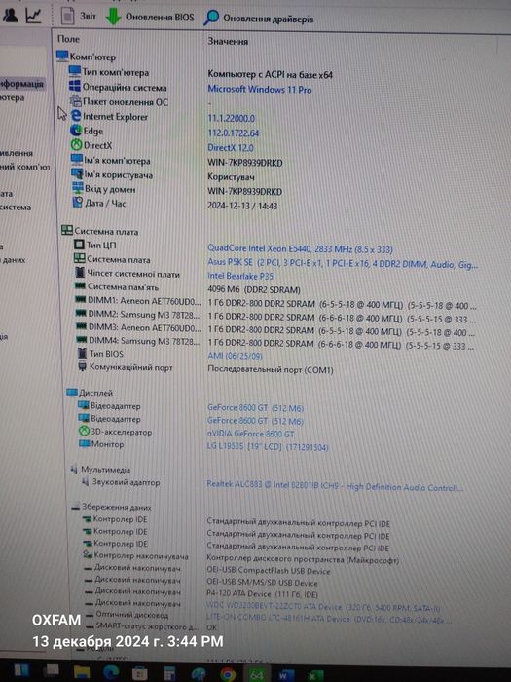Open Microsoft Windows 11 Pro link

[x=260, y=90]
